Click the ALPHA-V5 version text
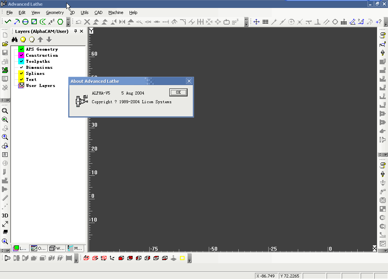 pyautogui.click(x=101, y=93)
